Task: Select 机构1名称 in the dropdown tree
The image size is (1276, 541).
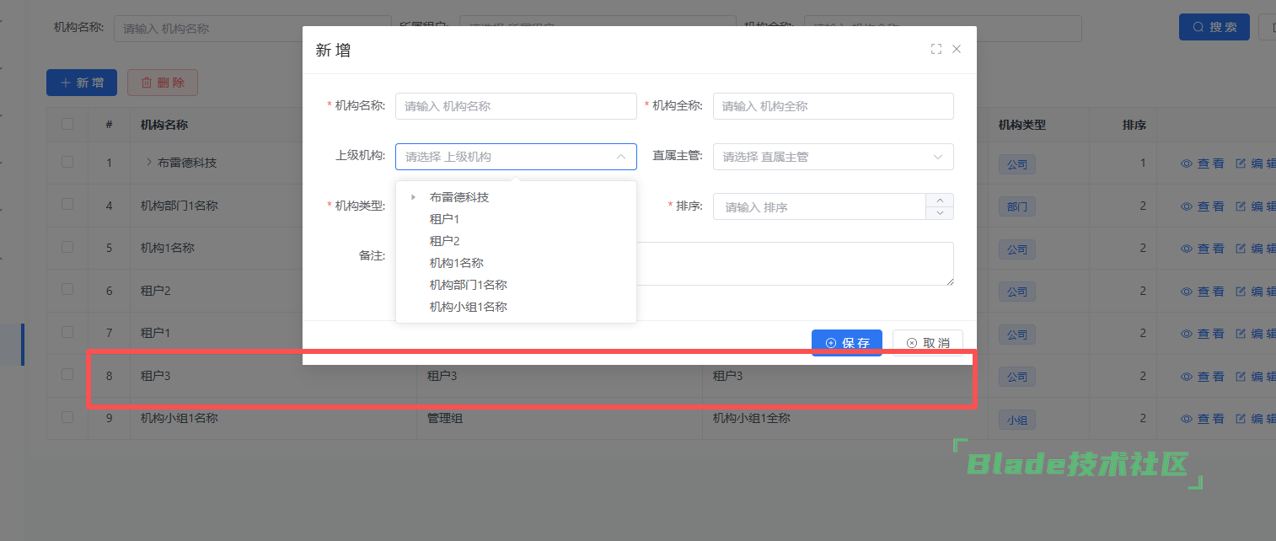Action: (x=457, y=263)
